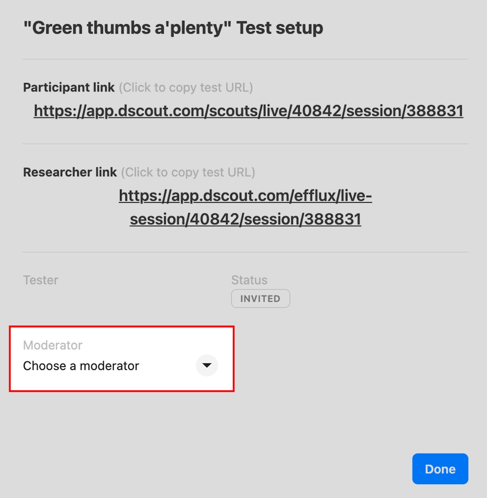487x498 pixels.
Task: Click the "Test setup" heading text
Action: 280,28
